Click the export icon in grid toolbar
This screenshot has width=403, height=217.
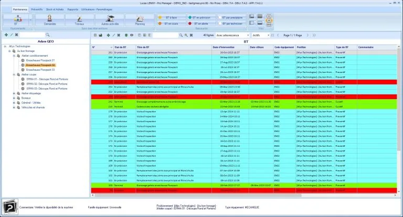coord(101,35)
